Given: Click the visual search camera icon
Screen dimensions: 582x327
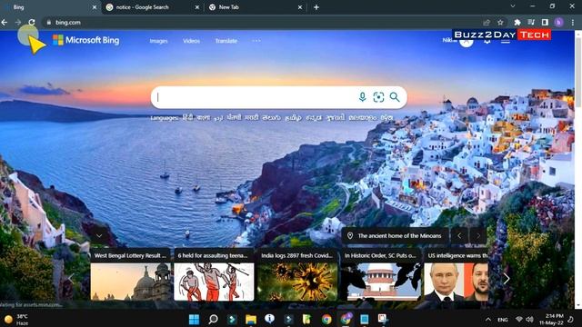Looking at the screenshot, I should 378,97.
